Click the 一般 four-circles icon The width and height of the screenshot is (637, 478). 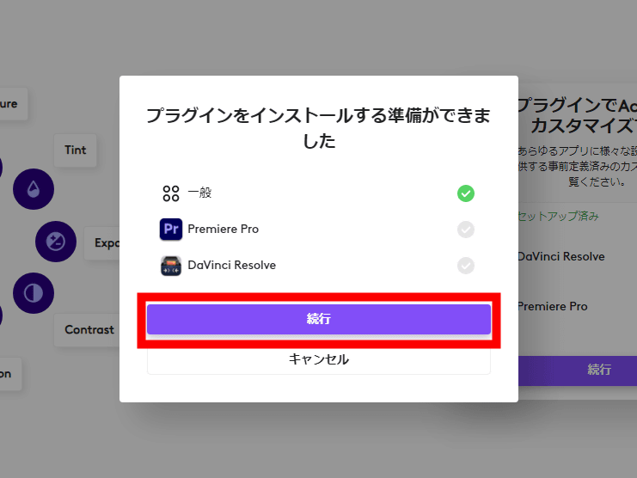(170, 193)
